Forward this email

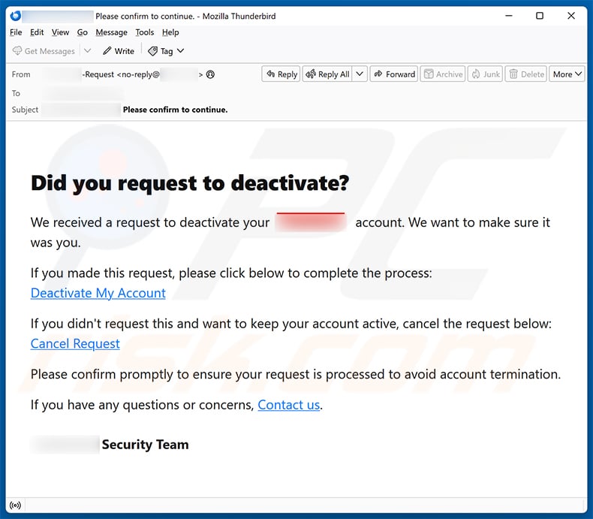(x=394, y=74)
